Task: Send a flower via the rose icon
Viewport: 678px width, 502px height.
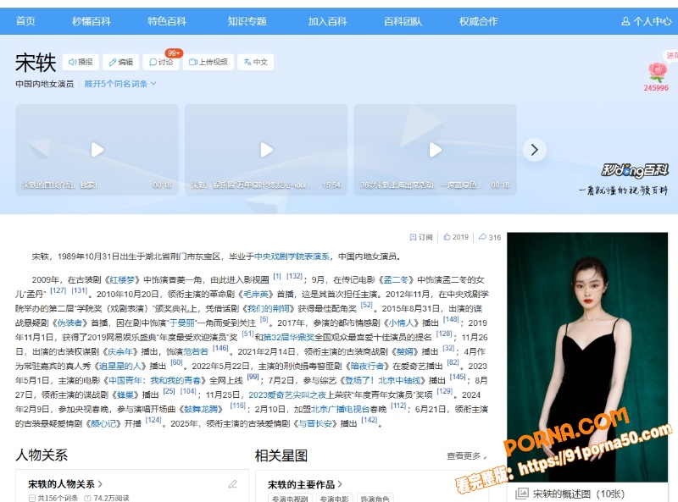Action: click(656, 73)
